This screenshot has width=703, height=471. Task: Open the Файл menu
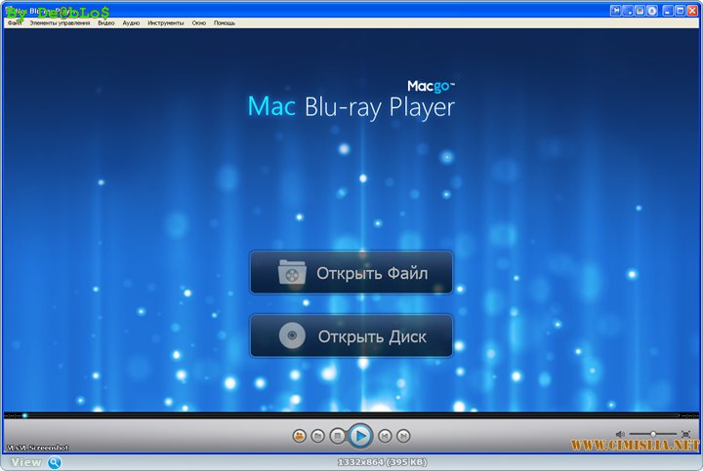pyautogui.click(x=15, y=22)
